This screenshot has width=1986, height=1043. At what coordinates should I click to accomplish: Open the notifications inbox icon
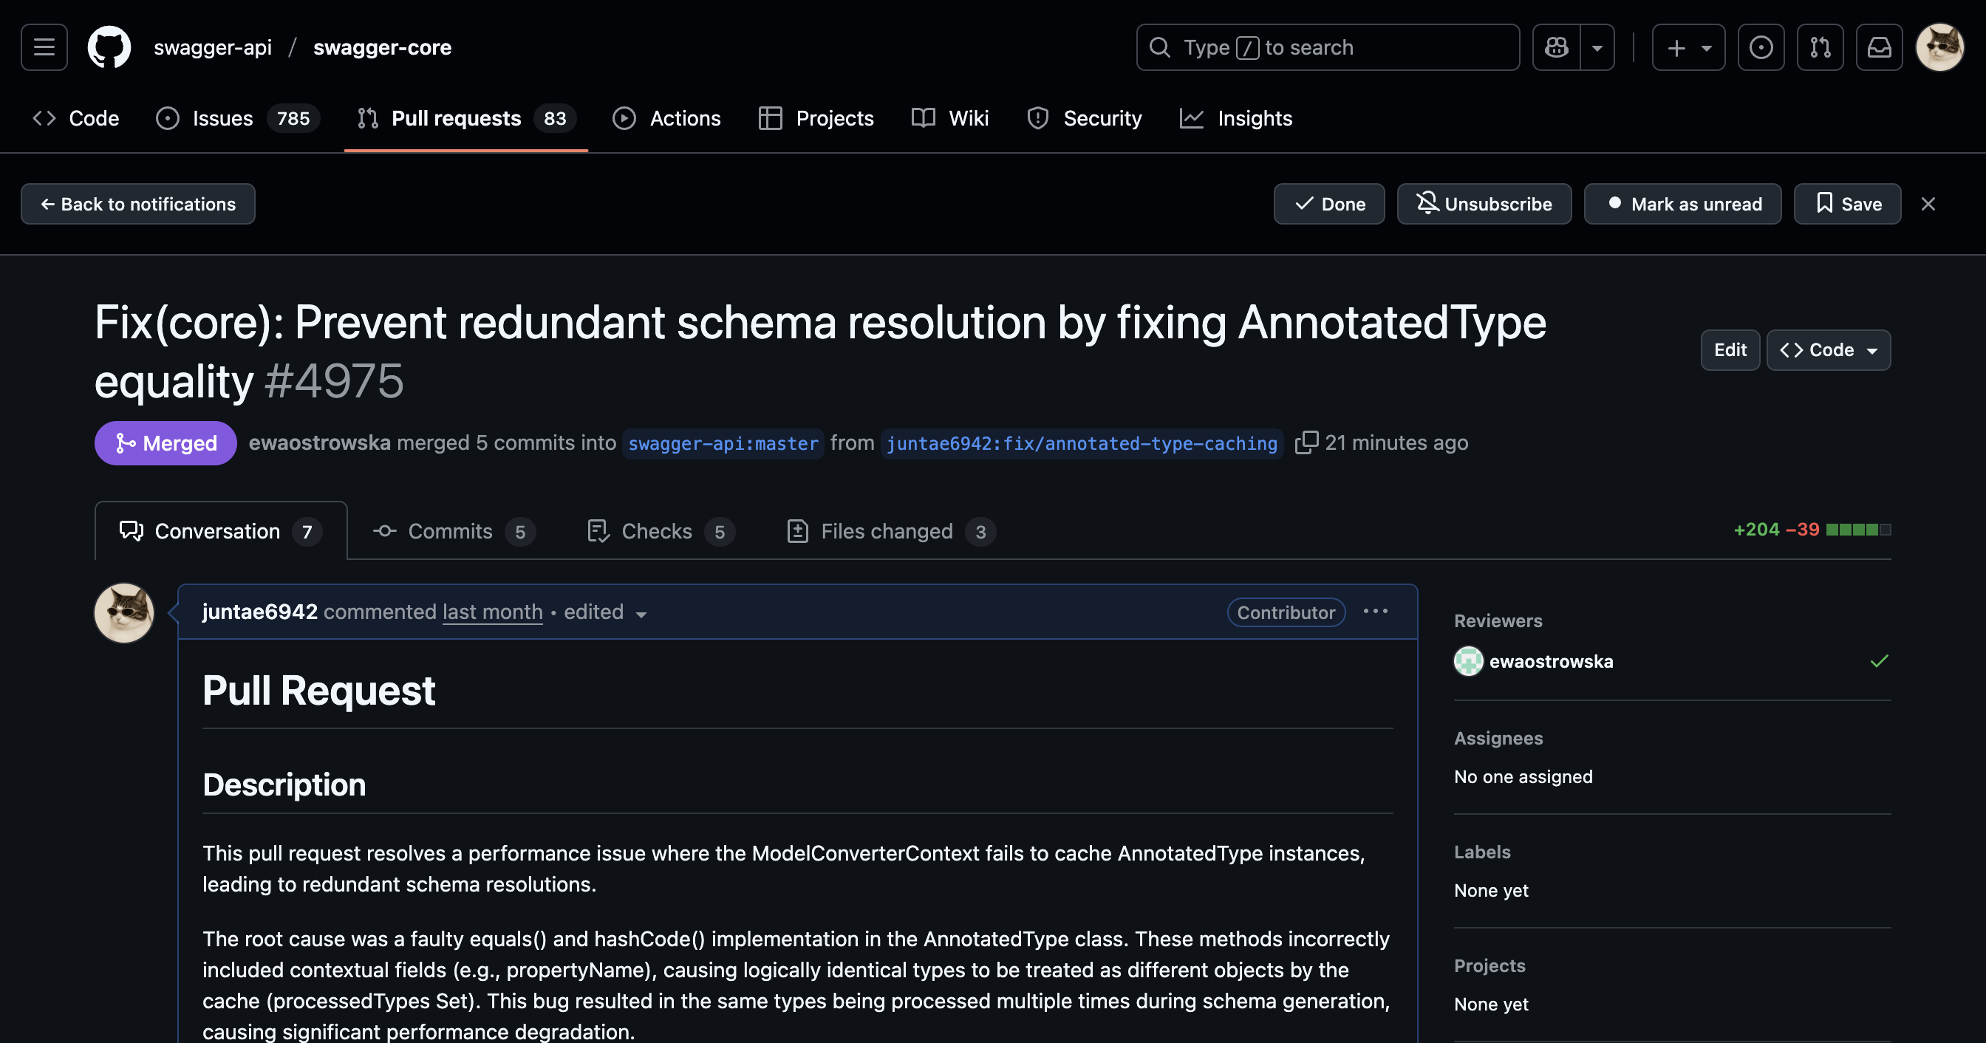[x=1879, y=48]
